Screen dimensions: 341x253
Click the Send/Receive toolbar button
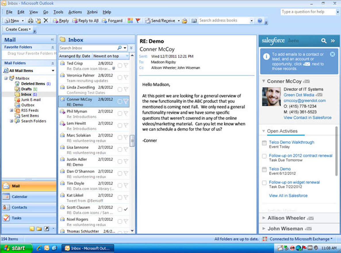pyautogui.click(x=160, y=21)
